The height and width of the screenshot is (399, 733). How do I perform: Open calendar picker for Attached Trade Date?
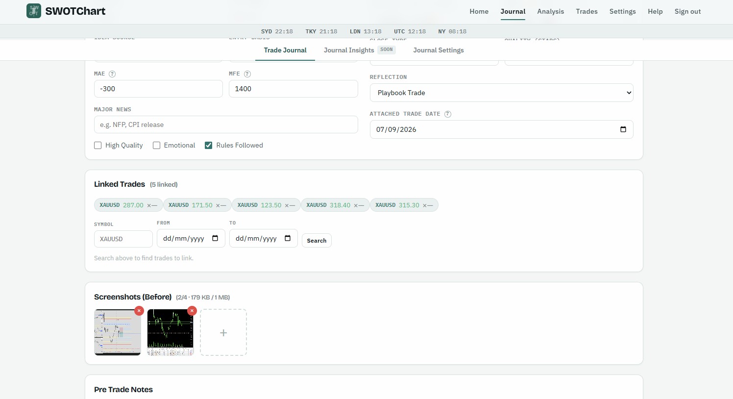click(623, 129)
